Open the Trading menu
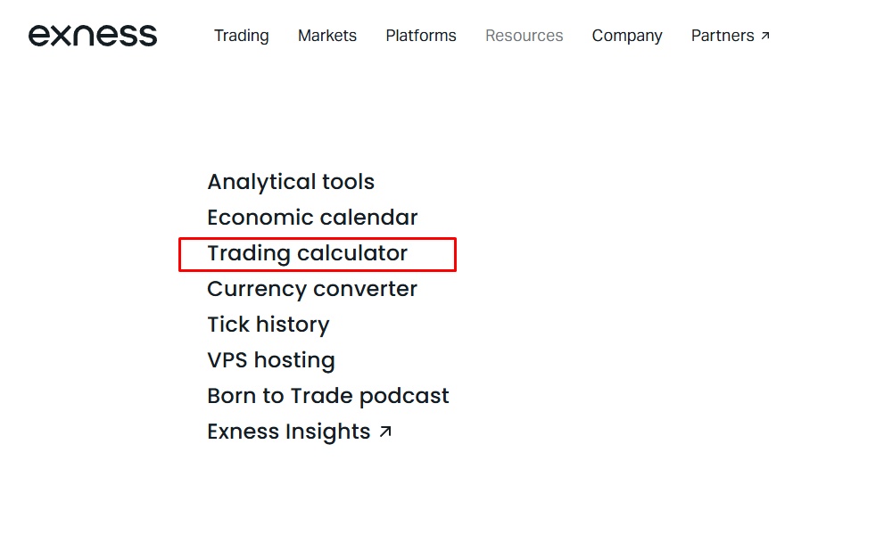892x535 pixels. pyautogui.click(x=241, y=36)
